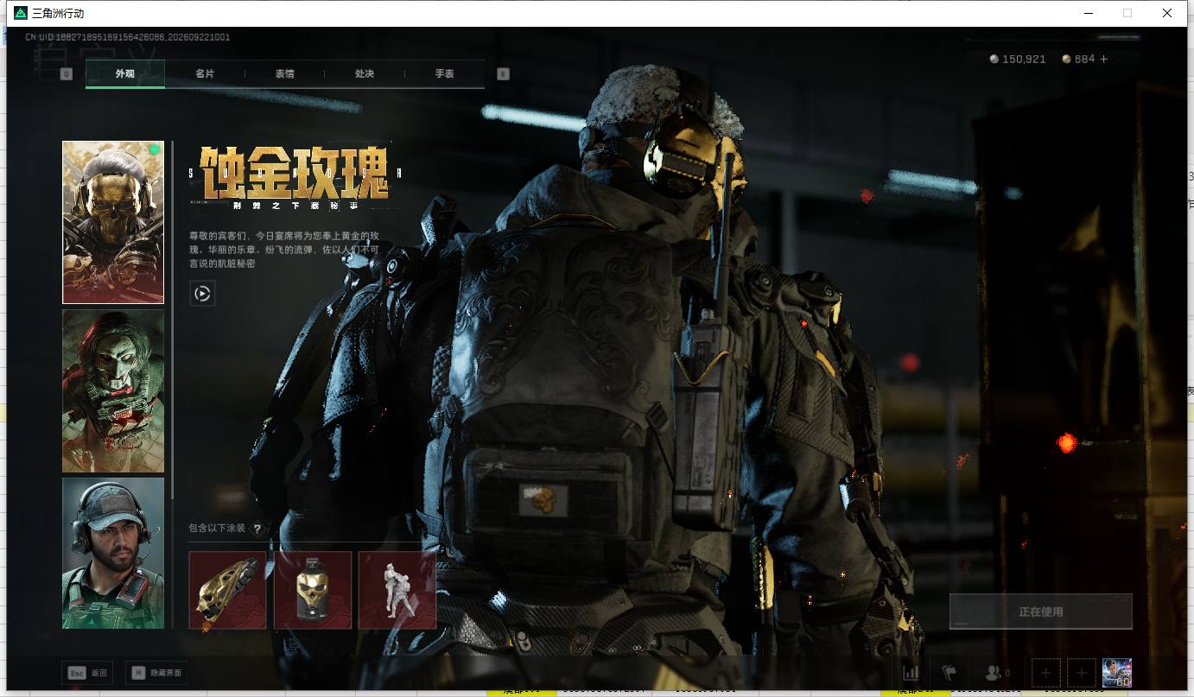The width and height of the screenshot is (1194, 697).
Task: Click the 三角洲行动 app icon in title bar
Action: (21, 13)
